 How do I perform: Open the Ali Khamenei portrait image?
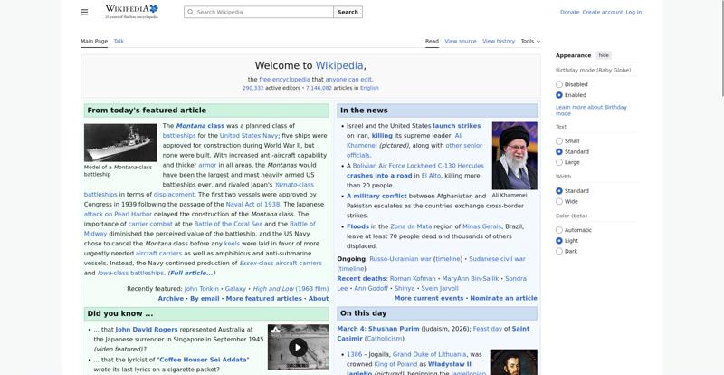pyautogui.click(x=514, y=154)
